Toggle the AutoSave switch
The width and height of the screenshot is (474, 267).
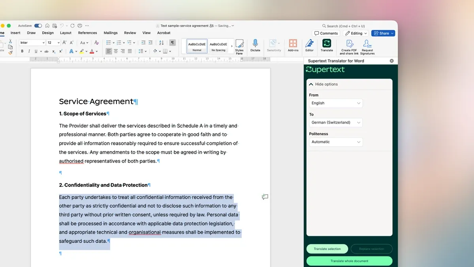pyautogui.click(x=38, y=26)
